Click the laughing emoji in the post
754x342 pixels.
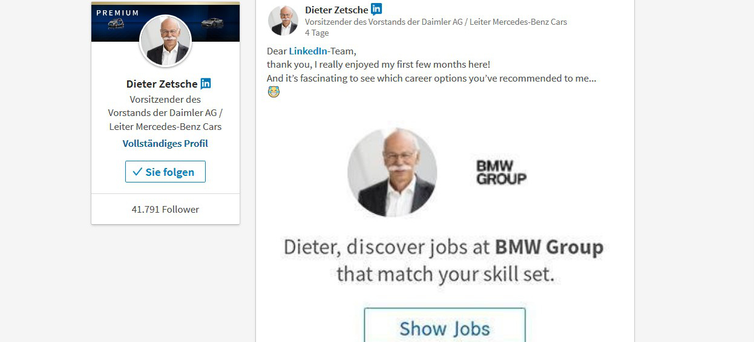[x=274, y=92]
